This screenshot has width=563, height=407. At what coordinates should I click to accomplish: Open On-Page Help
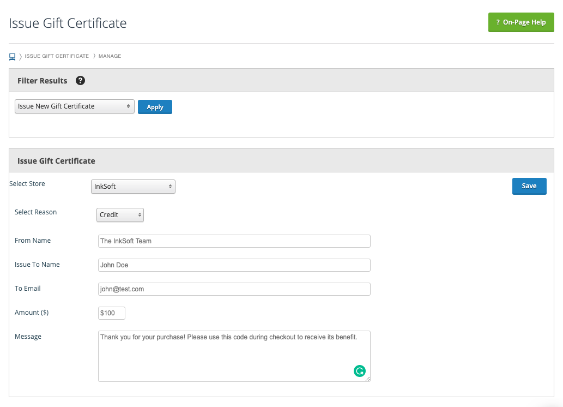coord(521,22)
